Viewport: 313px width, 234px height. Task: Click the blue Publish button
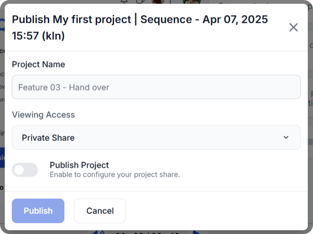click(x=38, y=211)
